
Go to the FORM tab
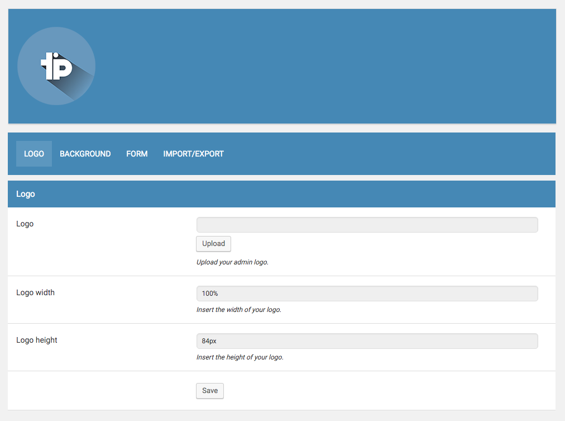tap(137, 154)
